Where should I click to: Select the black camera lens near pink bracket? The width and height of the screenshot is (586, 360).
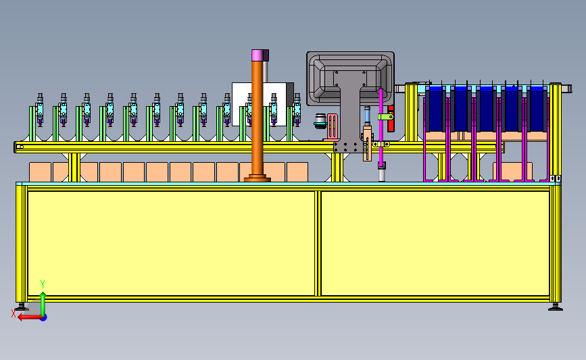click(x=320, y=122)
